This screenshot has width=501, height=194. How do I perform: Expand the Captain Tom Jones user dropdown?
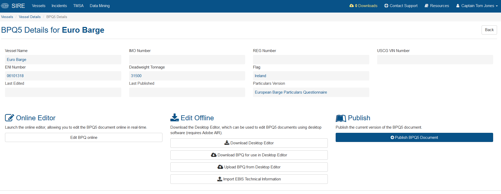tap(477, 6)
